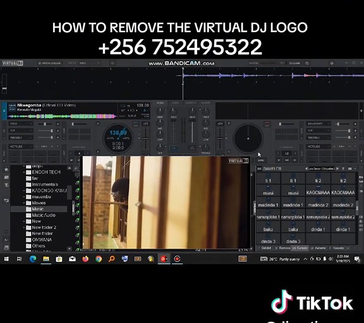Go to previous sampler bank arrow
Viewport: 364px width, 323px height.
(306, 168)
